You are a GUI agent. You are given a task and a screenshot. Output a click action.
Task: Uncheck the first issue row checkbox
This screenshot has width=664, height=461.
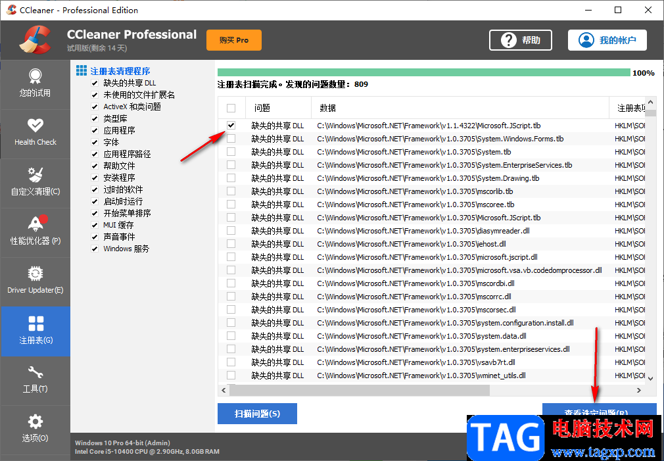point(231,125)
